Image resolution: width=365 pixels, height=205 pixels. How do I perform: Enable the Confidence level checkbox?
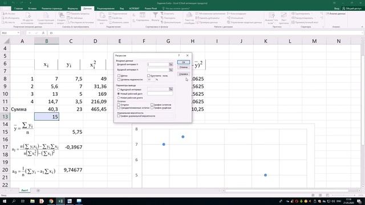point(119,80)
